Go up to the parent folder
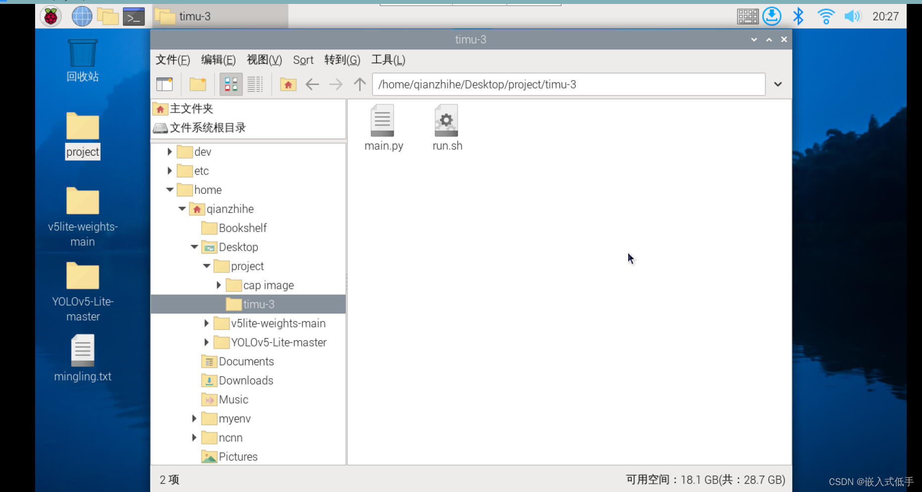The image size is (922, 492). tap(360, 84)
